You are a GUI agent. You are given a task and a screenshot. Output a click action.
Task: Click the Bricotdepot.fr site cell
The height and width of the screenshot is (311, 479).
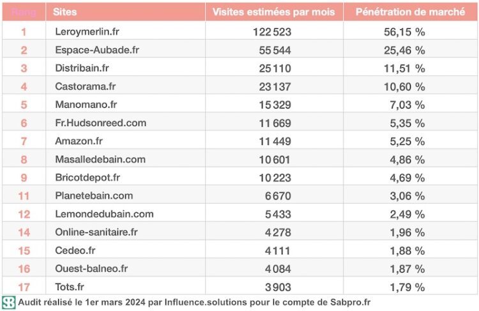point(87,178)
